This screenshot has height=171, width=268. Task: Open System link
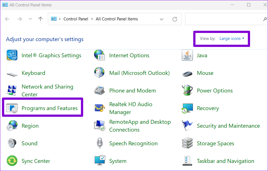[118, 161]
